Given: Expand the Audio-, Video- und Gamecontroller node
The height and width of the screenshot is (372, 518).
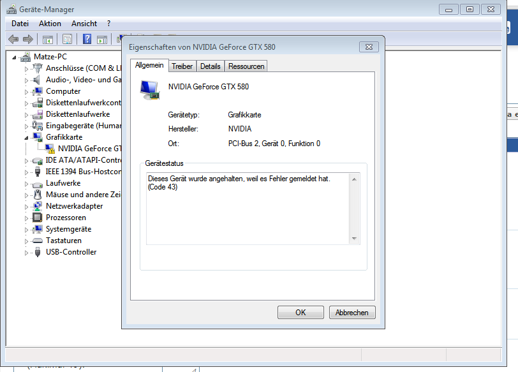Looking at the screenshot, I should coord(26,80).
